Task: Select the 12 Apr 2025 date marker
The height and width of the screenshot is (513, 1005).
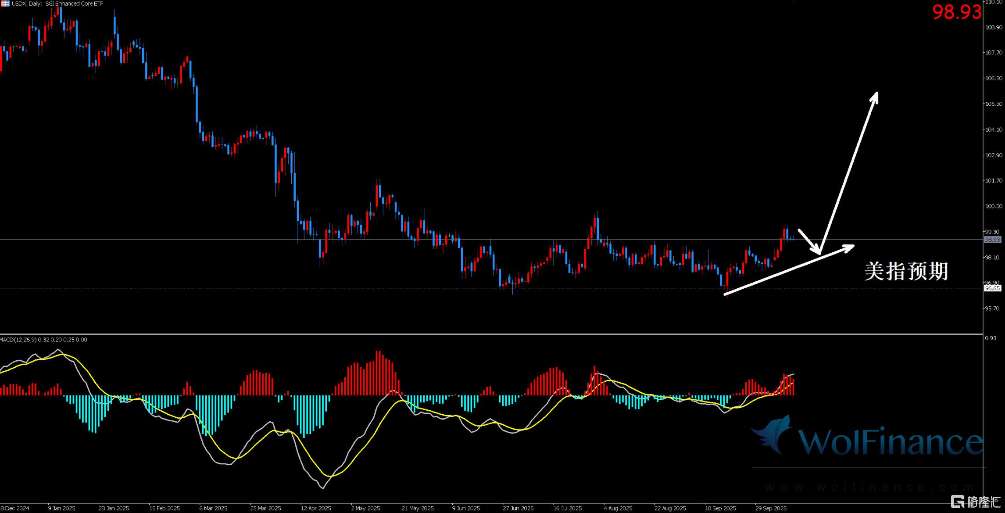Action: tap(316, 508)
